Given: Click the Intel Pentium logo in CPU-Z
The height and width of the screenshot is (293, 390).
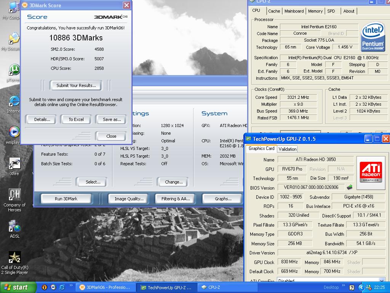Looking at the screenshot, I should (372, 37).
